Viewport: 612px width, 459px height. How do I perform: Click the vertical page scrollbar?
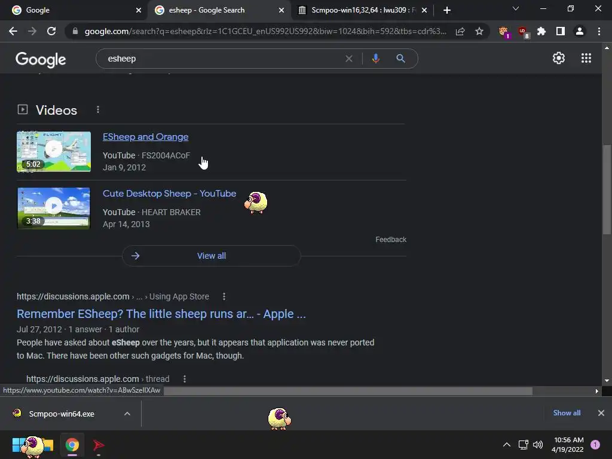607,189
